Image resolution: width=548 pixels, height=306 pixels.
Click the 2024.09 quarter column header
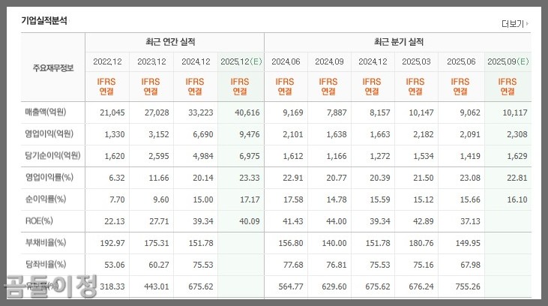[329, 61]
